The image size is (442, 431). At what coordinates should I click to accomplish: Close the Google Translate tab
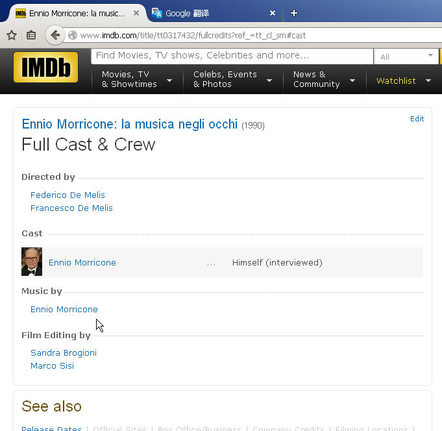(x=273, y=13)
